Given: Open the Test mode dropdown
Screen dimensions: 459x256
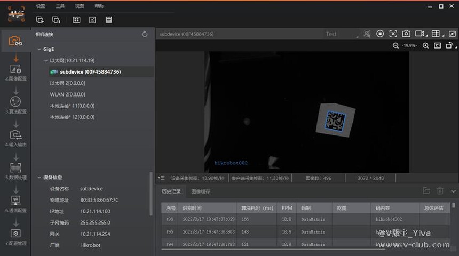Looking at the screenshot, I should (342, 34).
